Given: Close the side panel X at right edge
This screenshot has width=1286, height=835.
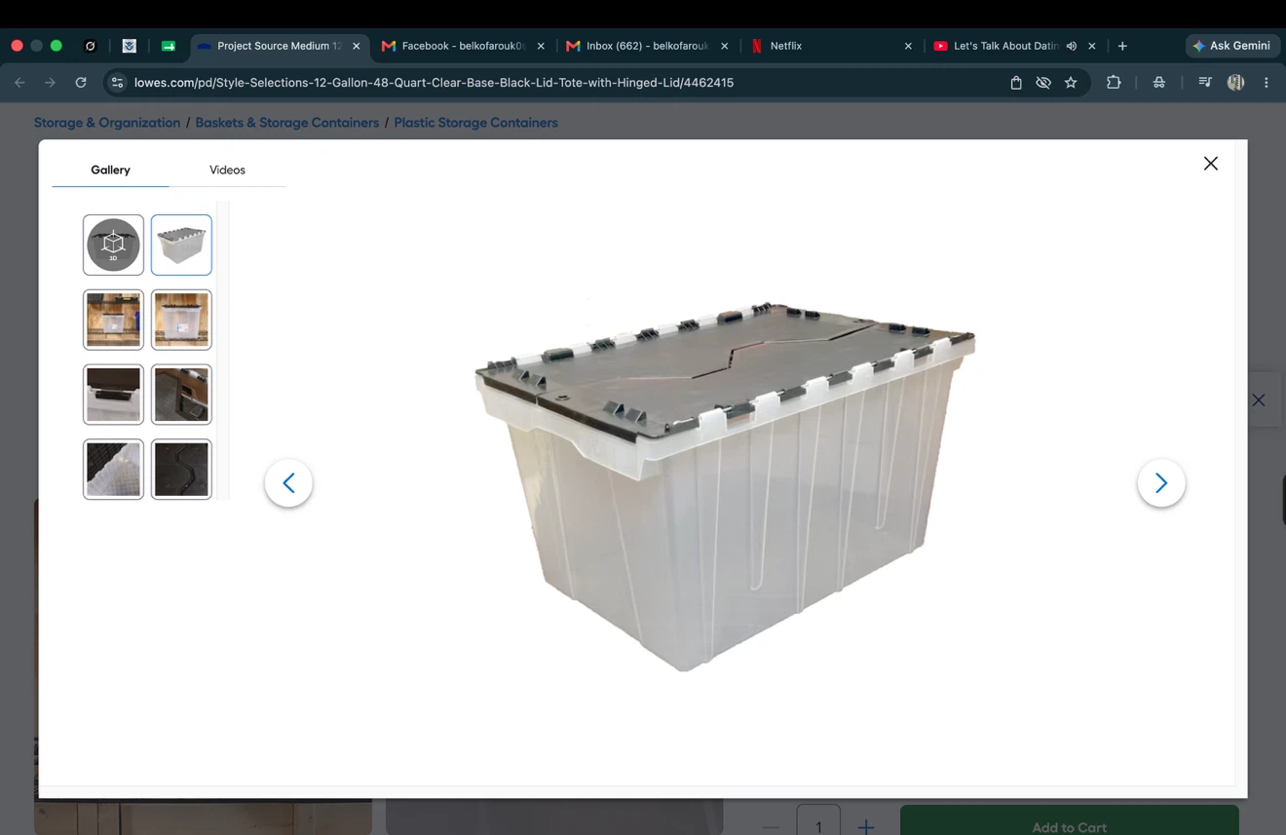Looking at the screenshot, I should coord(1259,399).
